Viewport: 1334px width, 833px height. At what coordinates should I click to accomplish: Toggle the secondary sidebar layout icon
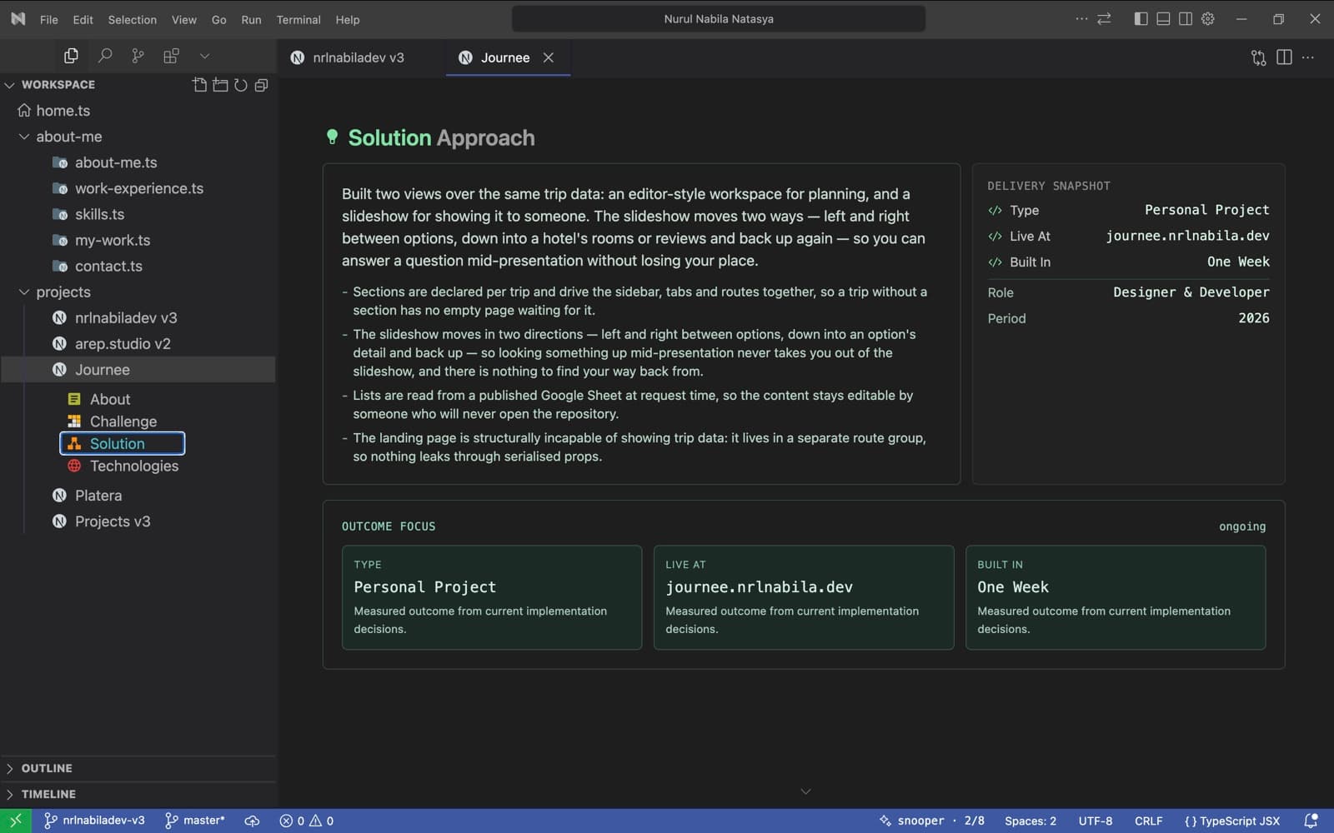point(1186,18)
